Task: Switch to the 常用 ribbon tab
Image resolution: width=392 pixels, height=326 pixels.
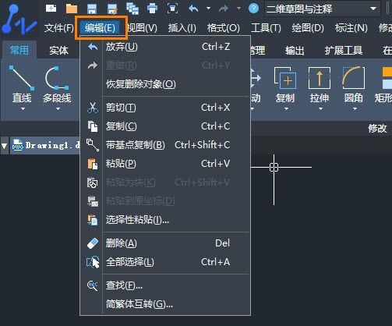Action: 19,50
